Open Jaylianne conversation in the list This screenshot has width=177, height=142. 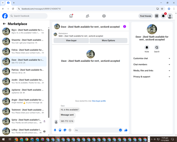24,91
